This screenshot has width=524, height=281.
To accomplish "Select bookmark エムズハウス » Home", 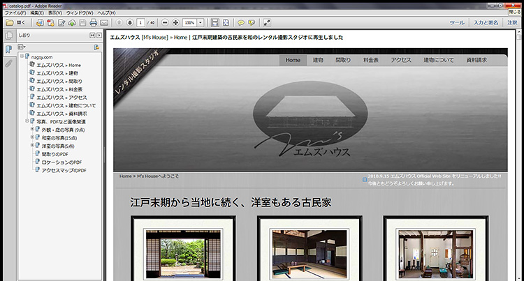I will click(59, 65).
